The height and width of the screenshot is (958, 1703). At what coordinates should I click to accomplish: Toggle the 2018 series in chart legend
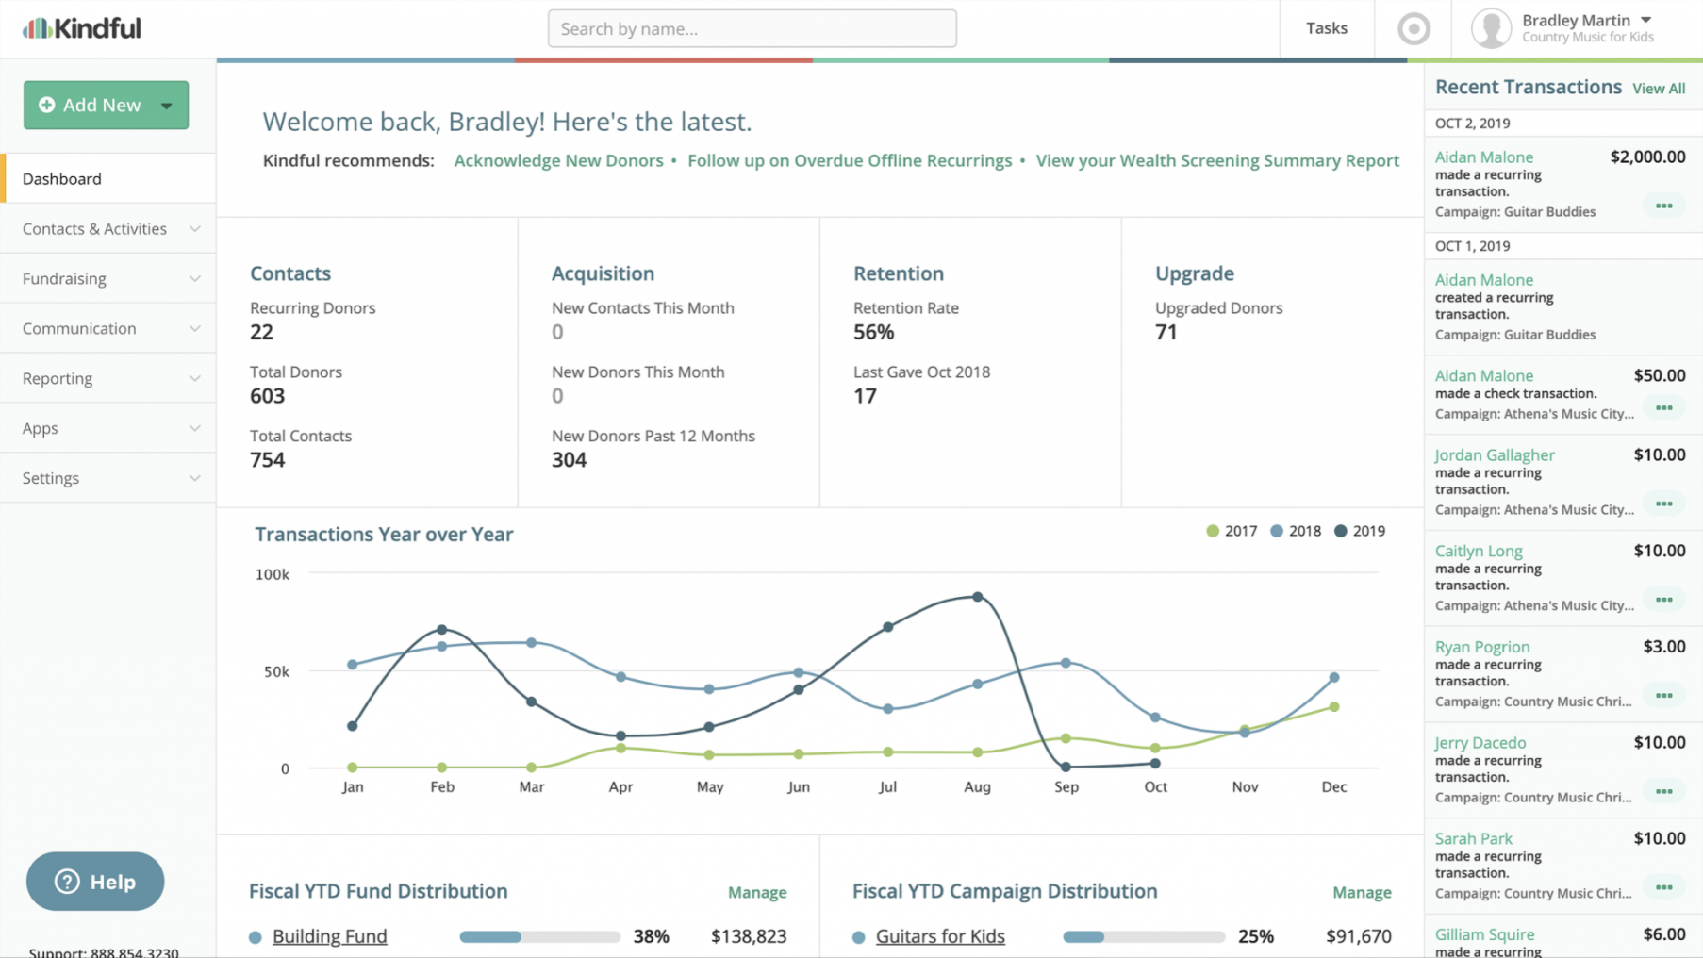[1296, 531]
